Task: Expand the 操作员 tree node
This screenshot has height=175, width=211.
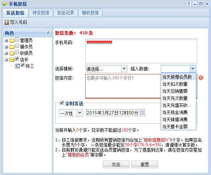Action: tap(6, 47)
